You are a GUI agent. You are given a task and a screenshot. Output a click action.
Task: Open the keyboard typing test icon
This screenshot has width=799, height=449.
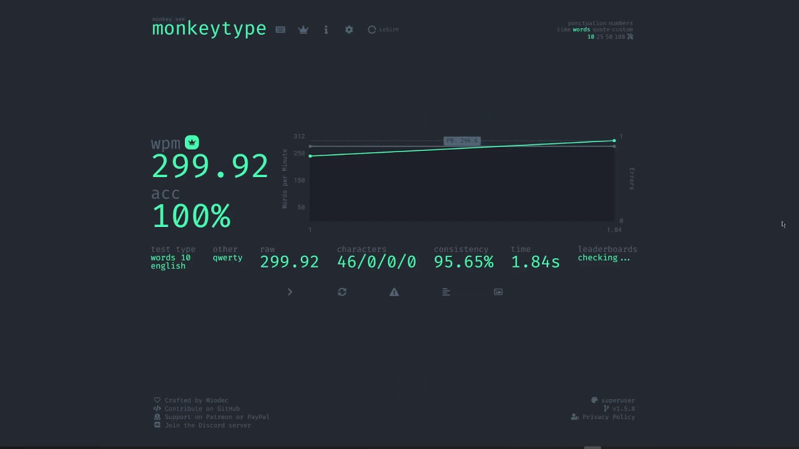point(280,29)
